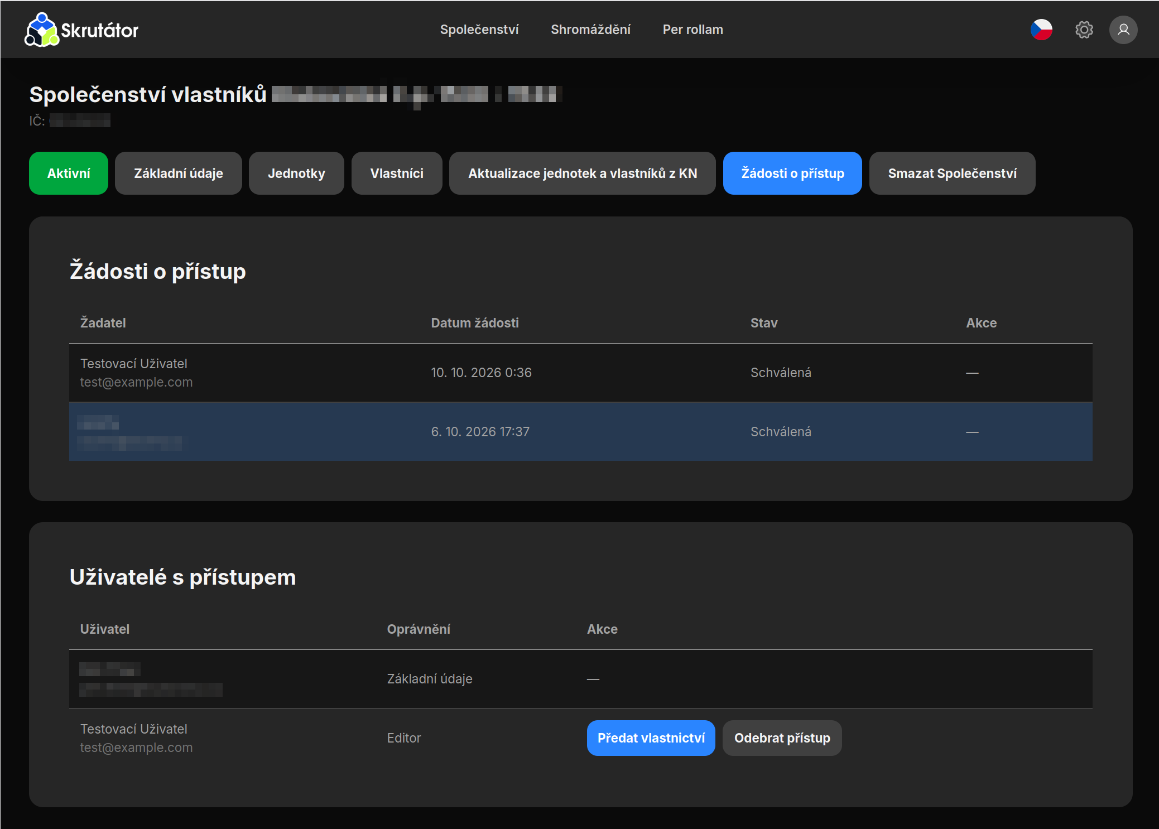Switch to Základní údaje tab
The height and width of the screenshot is (829, 1159).
(179, 173)
